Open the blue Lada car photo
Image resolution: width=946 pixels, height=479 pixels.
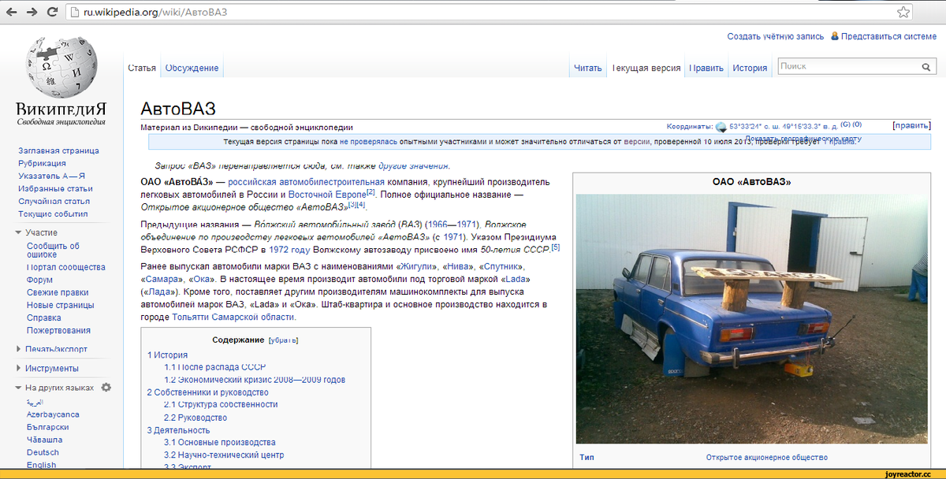click(752, 319)
